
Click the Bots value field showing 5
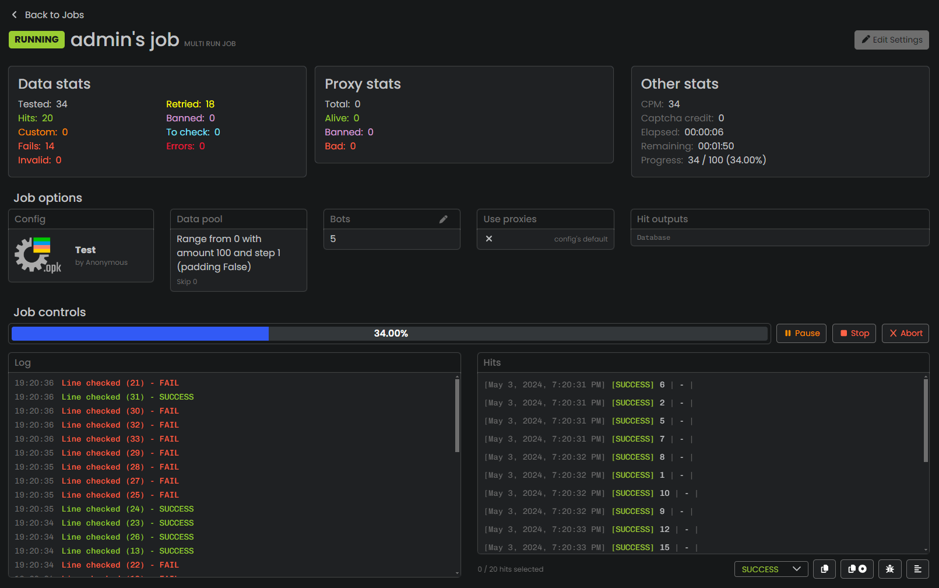click(x=392, y=239)
